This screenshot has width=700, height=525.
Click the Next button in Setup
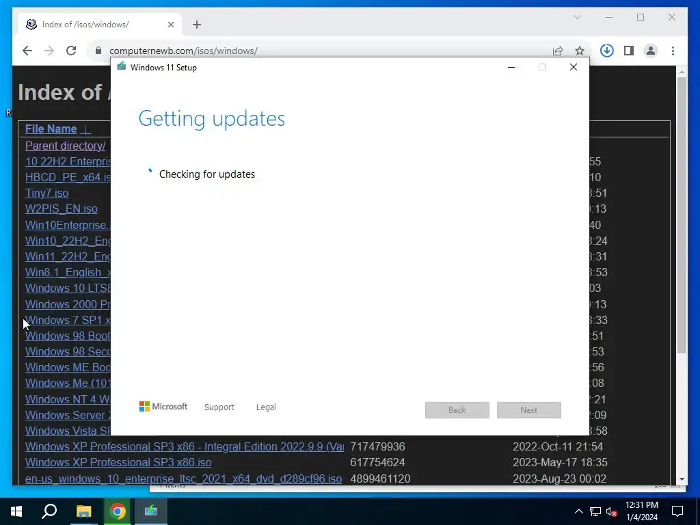529,410
